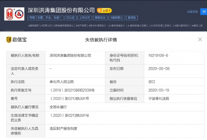Select the #房产家居 hashtag
207x140 pixels.
click(x=81, y=26)
